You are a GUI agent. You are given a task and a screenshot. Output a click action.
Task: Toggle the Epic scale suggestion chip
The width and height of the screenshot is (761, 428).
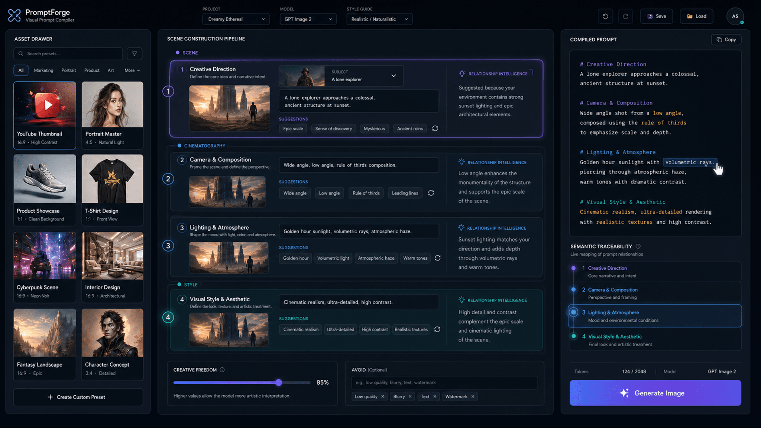(x=293, y=129)
